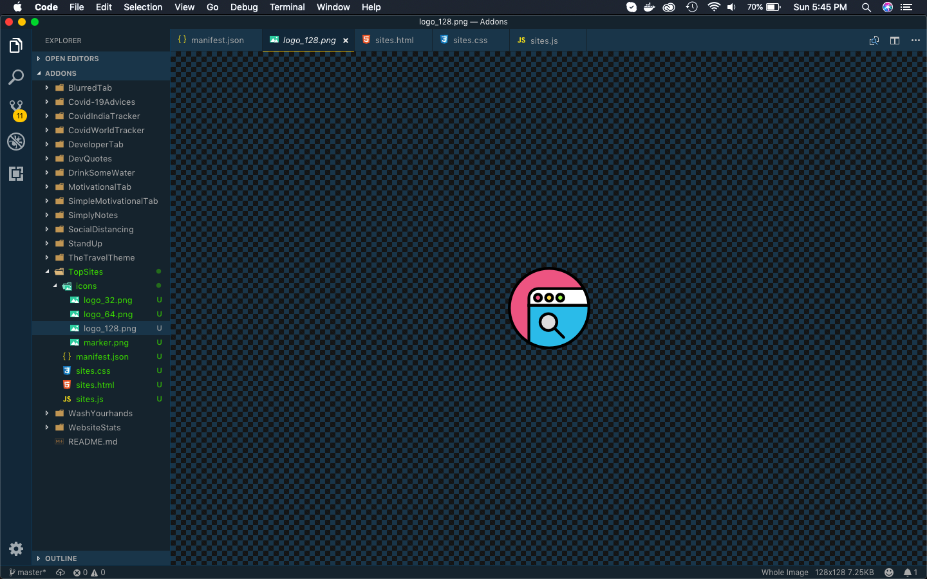Viewport: 927px width, 579px height.
Task: Expand the WashYourhands folder
Action: point(101,414)
